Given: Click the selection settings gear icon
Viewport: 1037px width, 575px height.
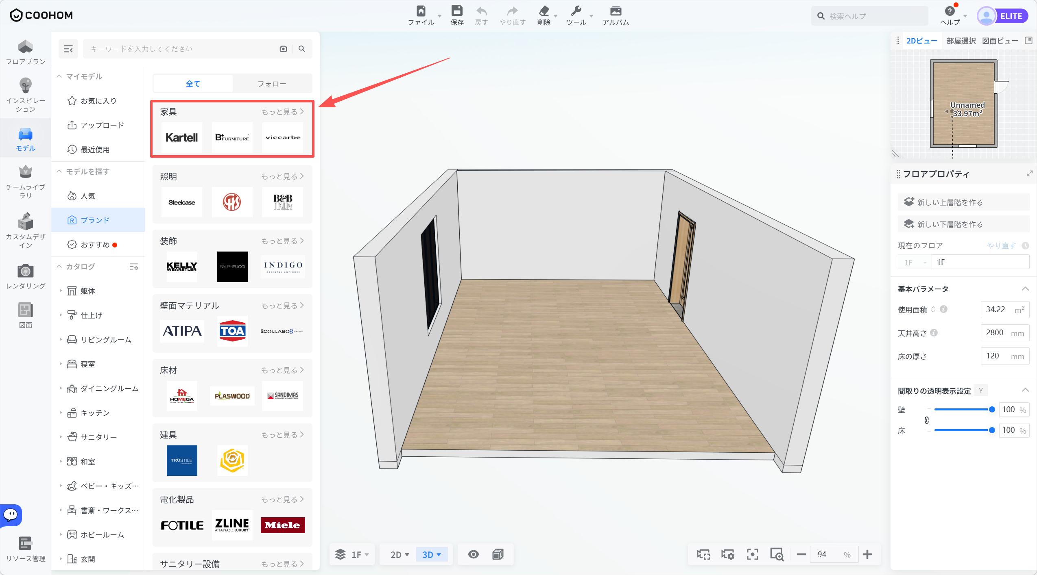Looking at the screenshot, I should (728, 555).
